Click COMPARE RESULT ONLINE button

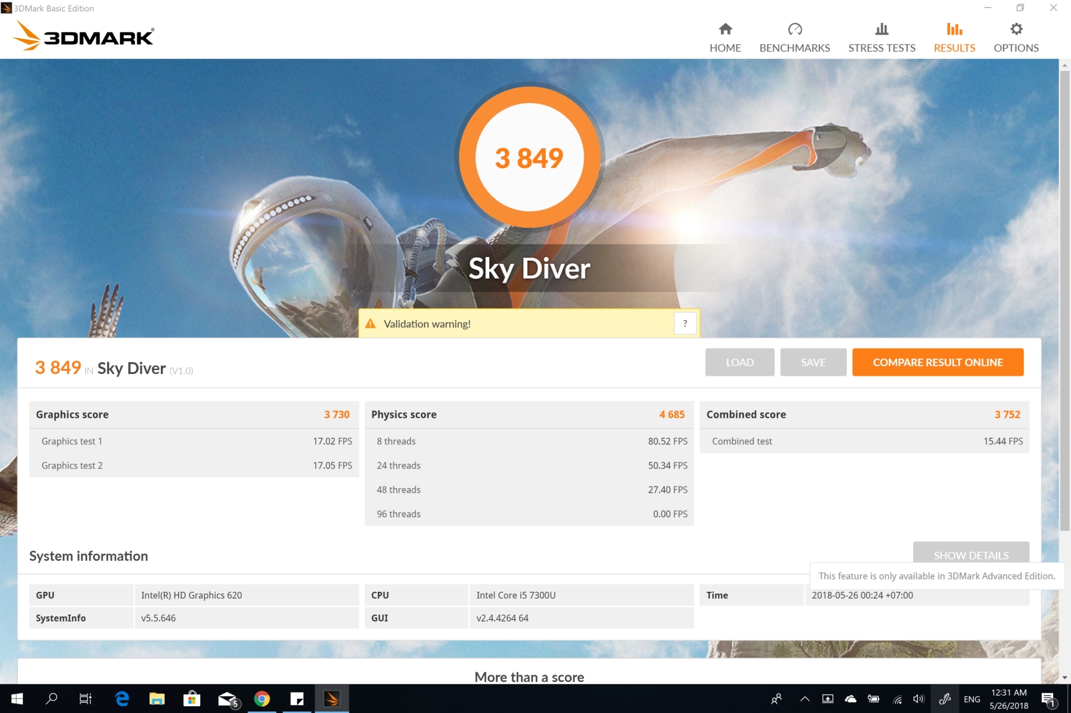(938, 362)
